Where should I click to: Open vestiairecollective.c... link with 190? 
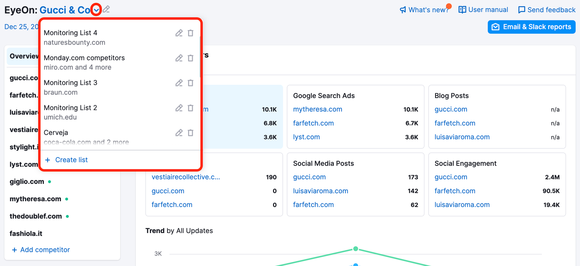pyautogui.click(x=186, y=177)
